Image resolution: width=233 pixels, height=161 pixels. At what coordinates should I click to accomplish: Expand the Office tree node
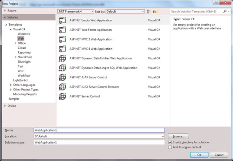point(15,43)
